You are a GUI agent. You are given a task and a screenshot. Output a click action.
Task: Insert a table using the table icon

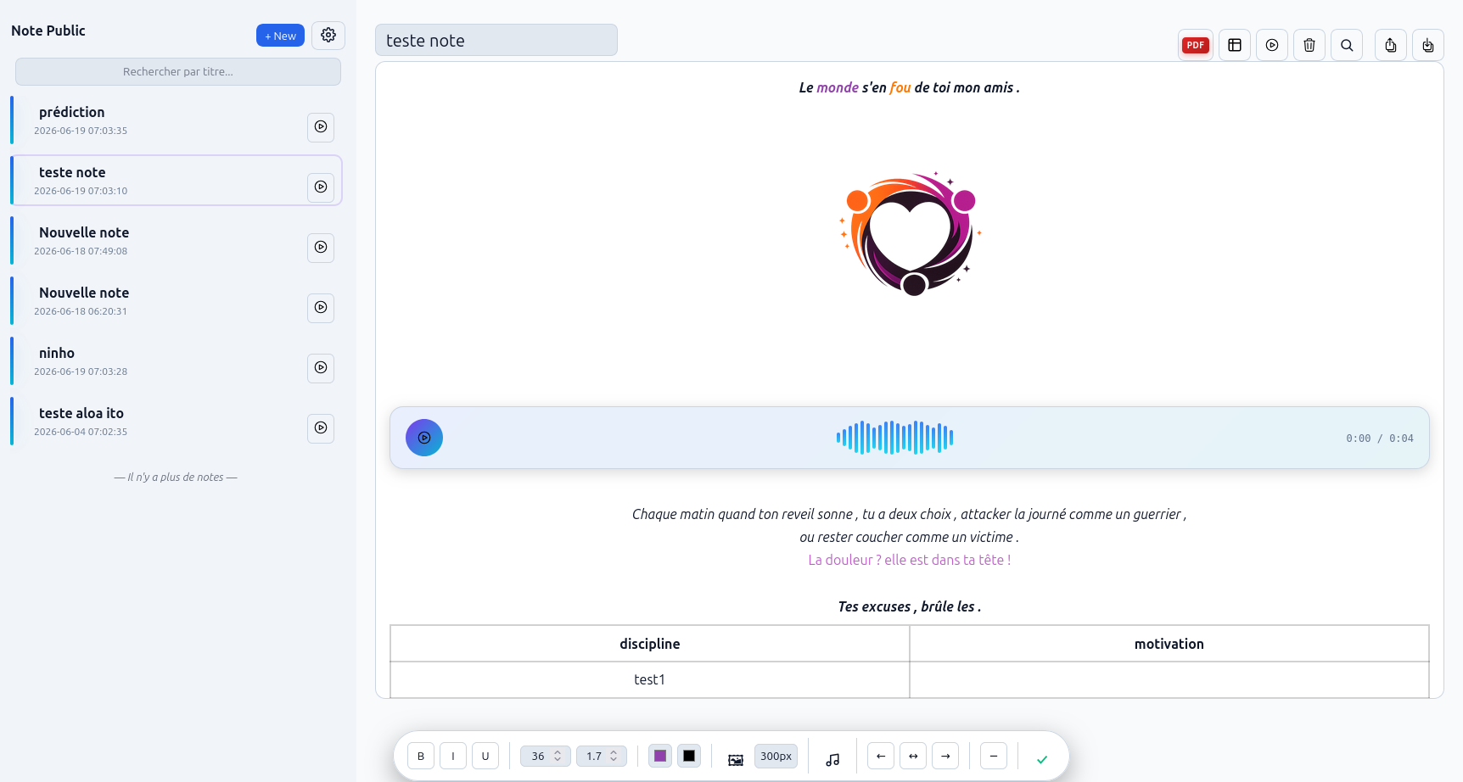(1235, 45)
